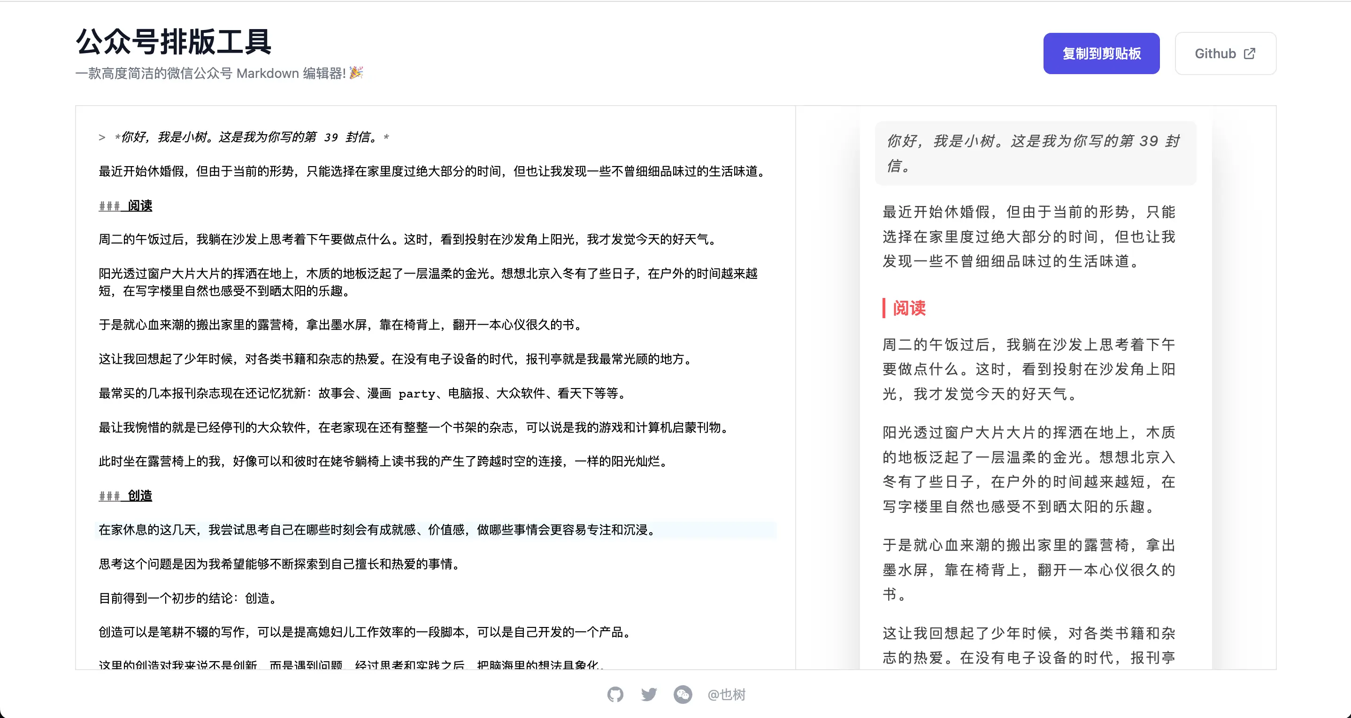The width and height of the screenshot is (1351, 718).
Task: Click the external-link icon on Github button
Action: click(1250, 53)
